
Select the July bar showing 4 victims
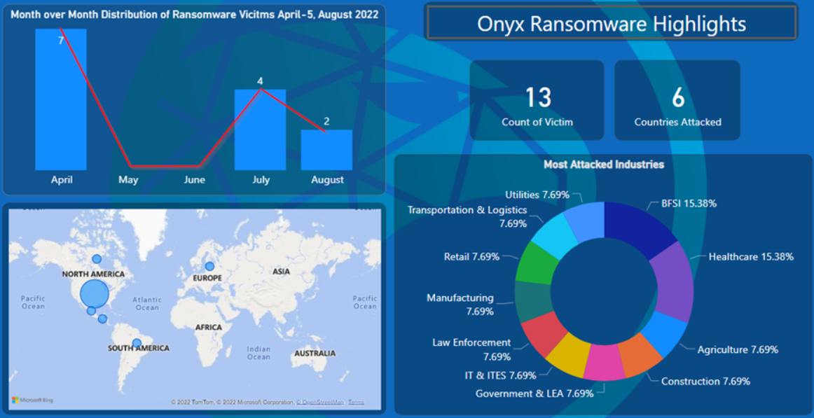pos(260,130)
